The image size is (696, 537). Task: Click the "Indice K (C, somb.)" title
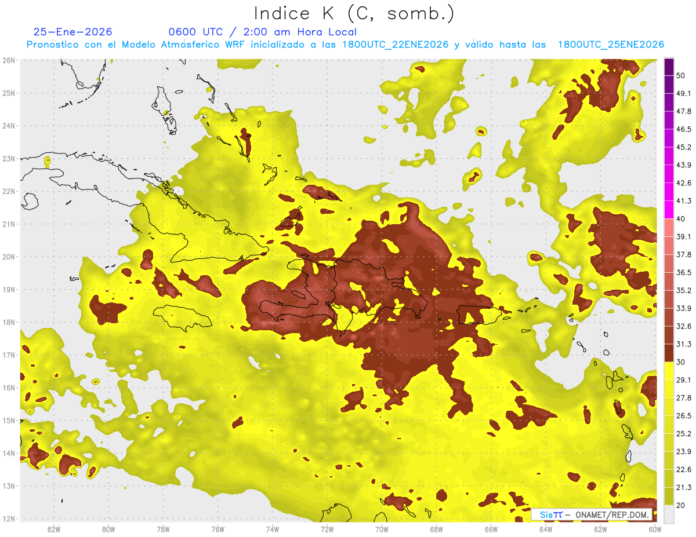click(x=354, y=13)
